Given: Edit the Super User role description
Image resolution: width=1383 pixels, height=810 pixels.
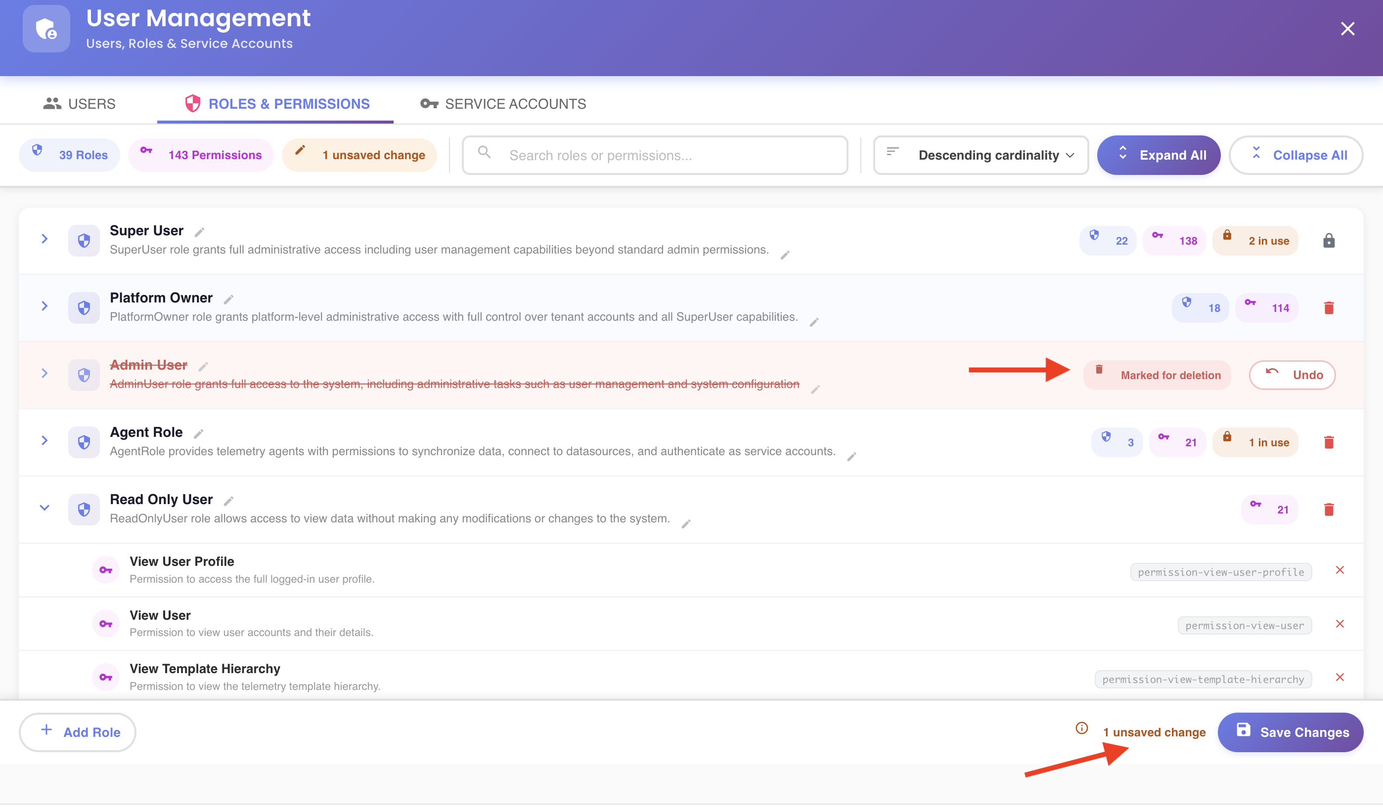Looking at the screenshot, I should pyautogui.click(x=785, y=255).
